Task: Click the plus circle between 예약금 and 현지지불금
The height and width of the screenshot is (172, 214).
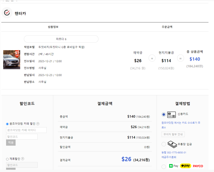Action: click(x=152, y=58)
